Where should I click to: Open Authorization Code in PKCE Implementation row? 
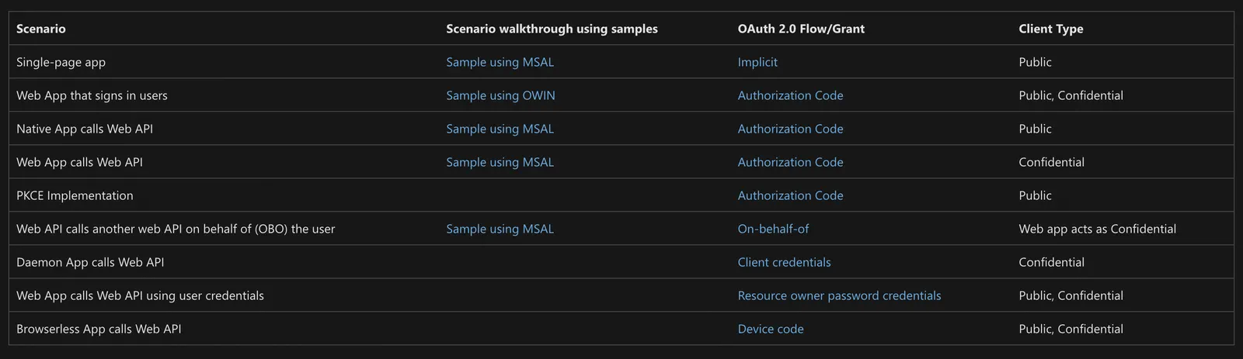[790, 195]
